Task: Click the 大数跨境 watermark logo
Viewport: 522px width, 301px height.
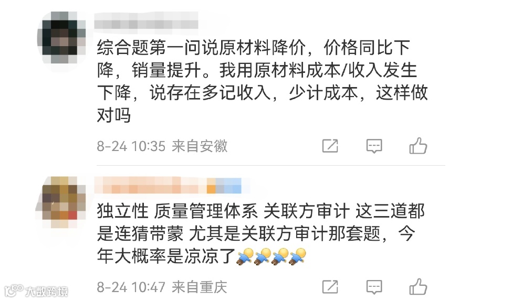Action: click(36, 292)
